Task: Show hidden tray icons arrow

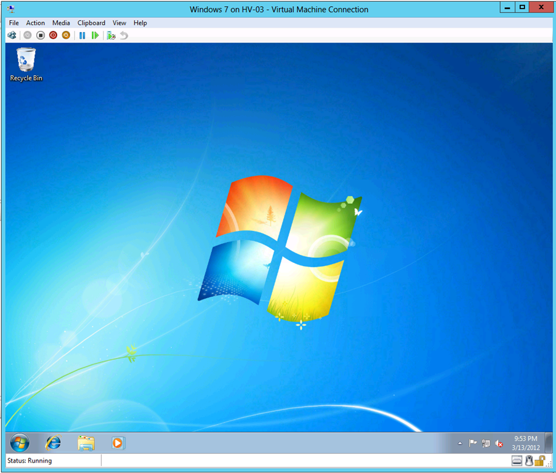Action: click(x=460, y=443)
